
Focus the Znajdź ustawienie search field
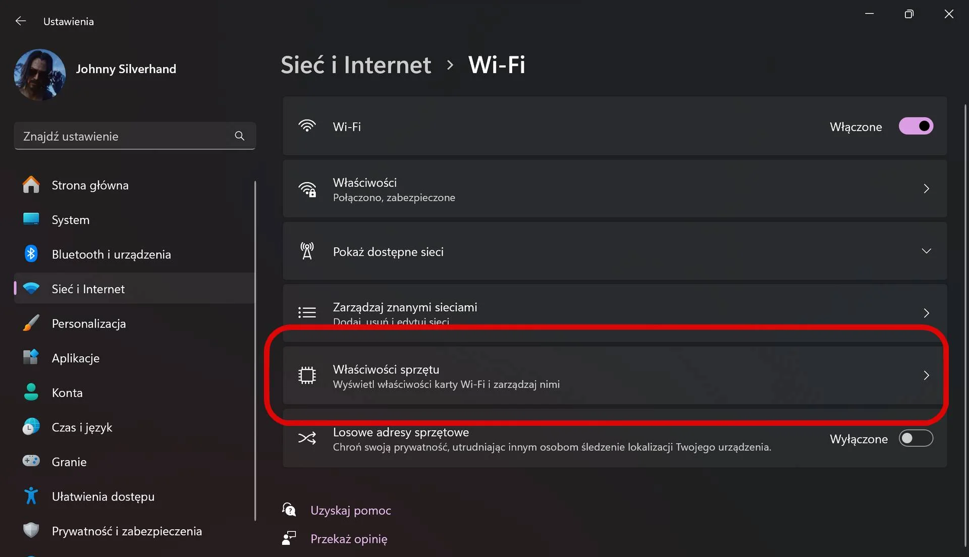pyautogui.click(x=135, y=136)
